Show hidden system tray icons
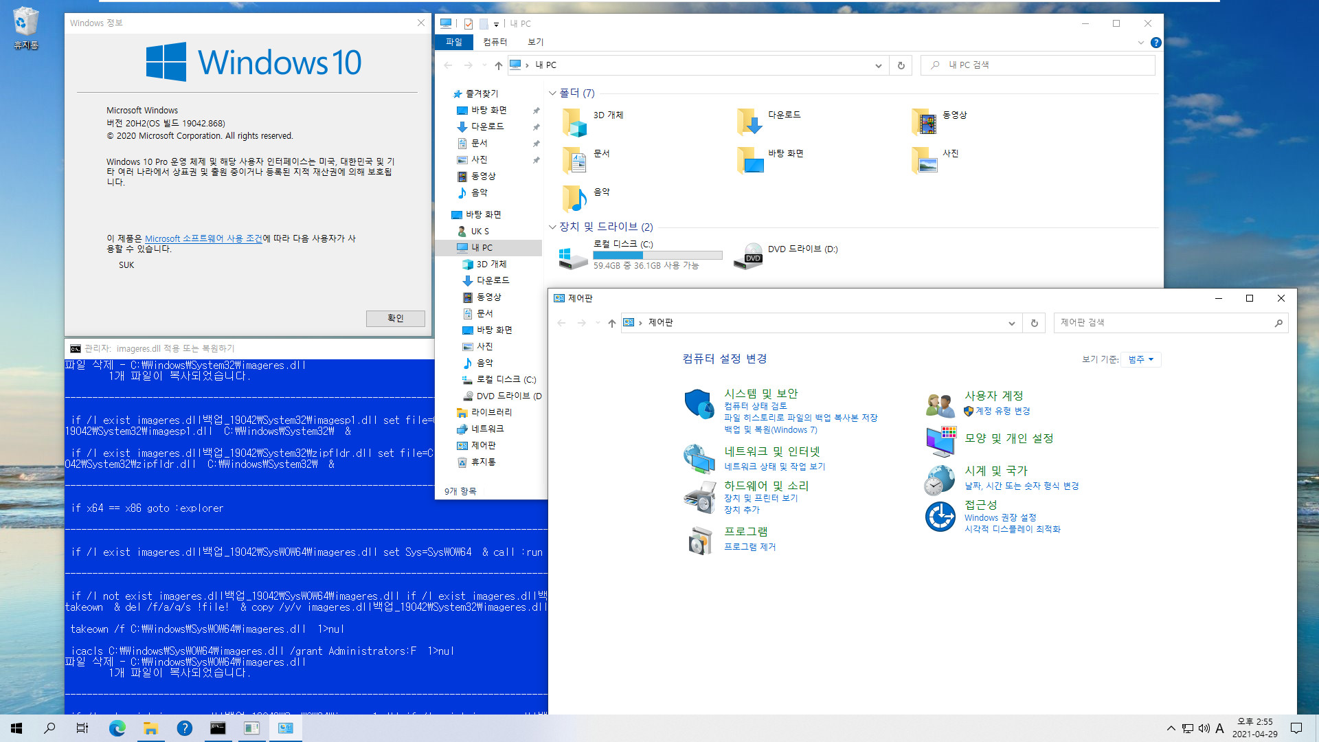1319x742 pixels. point(1171,728)
